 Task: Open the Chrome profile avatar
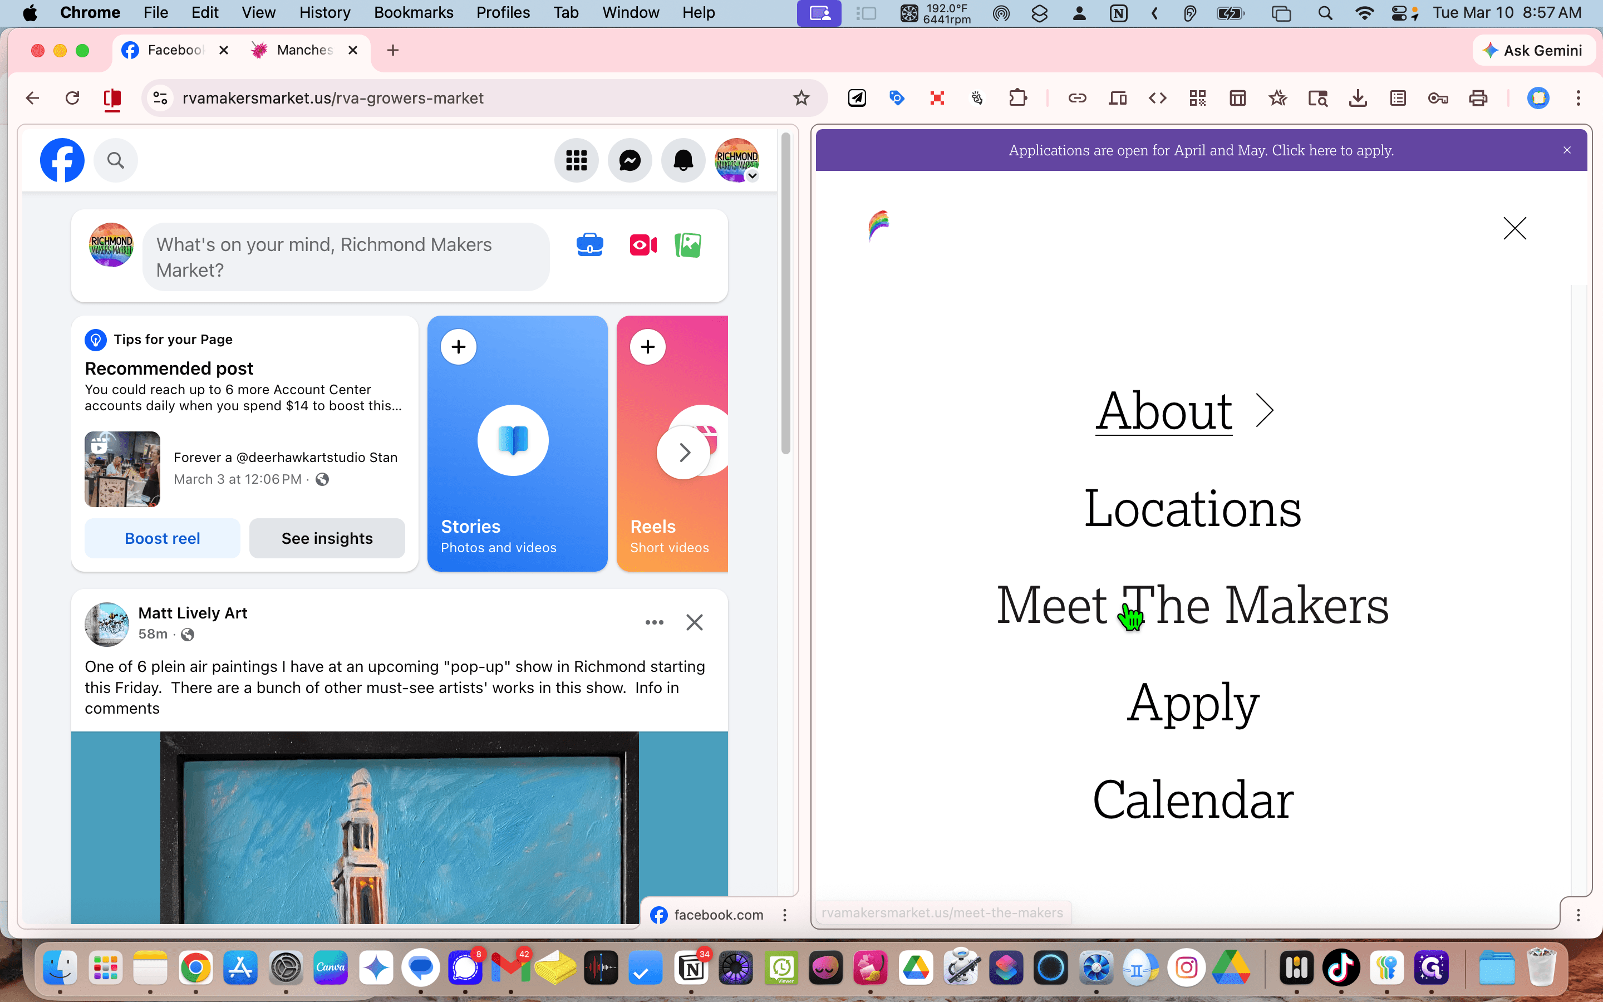[x=1538, y=98]
